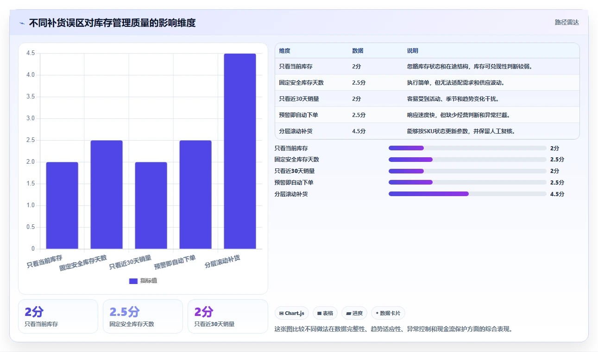Click the 指标值 legend label
Viewport: 598px width, 352px height.
(149, 281)
